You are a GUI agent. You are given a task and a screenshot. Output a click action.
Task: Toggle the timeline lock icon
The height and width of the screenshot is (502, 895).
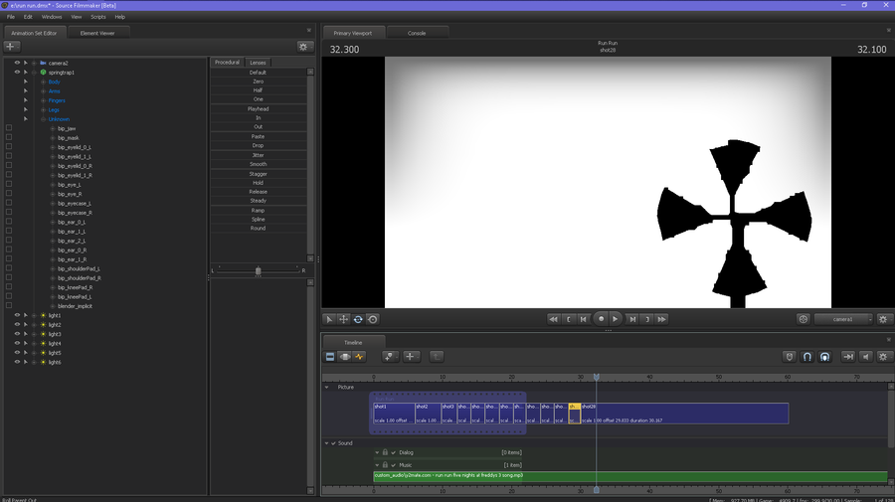coord(790,357)
